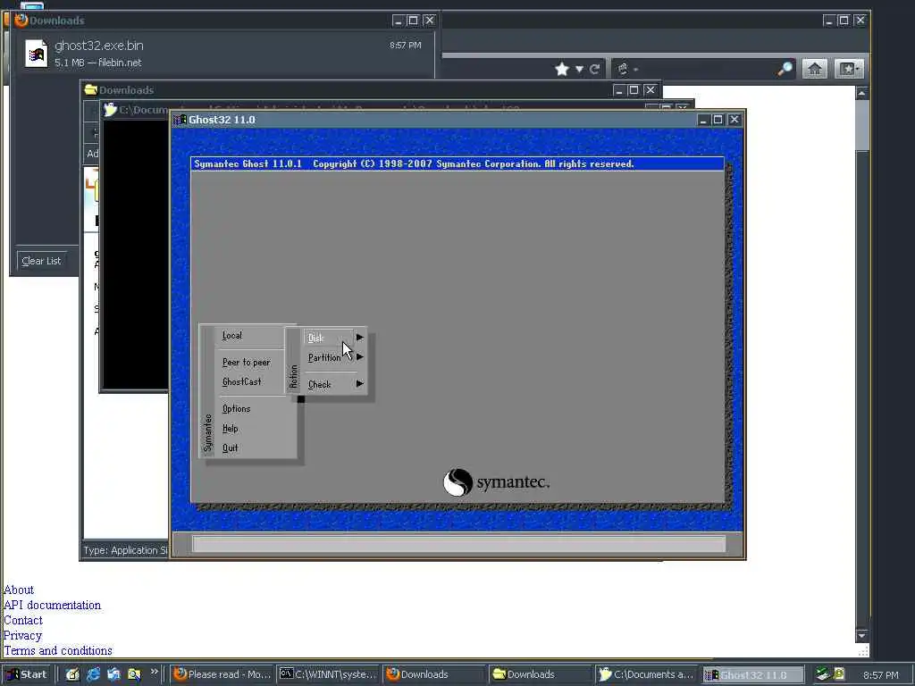The image size is (915, 686).
Task: Choose Quit in the Ghost menu
Action: pyautogui.click(x=230, y=448)
